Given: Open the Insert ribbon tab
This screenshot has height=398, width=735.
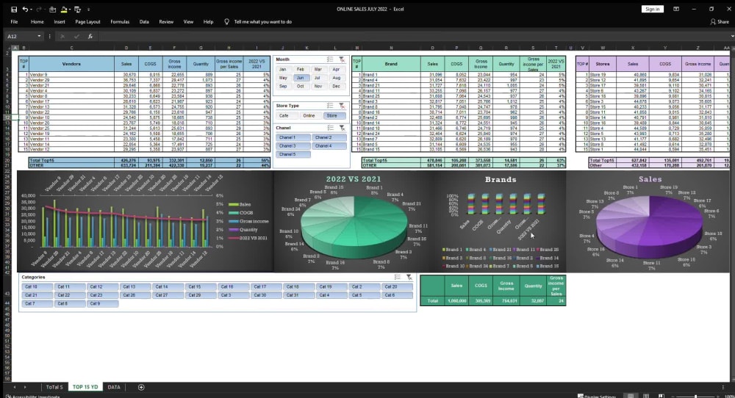Looking at the screenshot, I should click(x=60, y=21).
